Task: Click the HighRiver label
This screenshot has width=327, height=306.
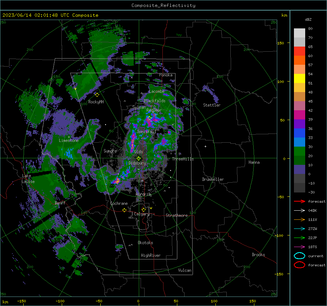Action: pos(151,255)
